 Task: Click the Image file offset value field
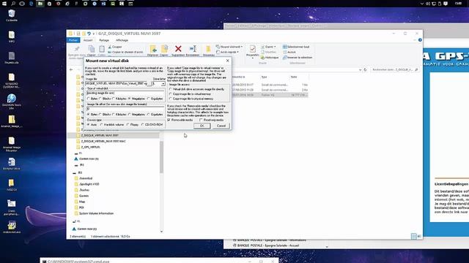point(125,109)
